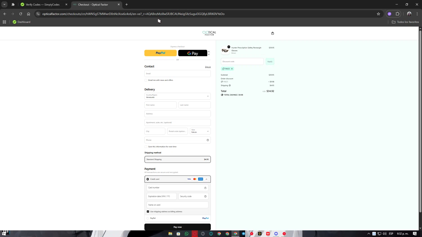
Task: Bookmark this page with star icon
Action: (x=378, y=14)
